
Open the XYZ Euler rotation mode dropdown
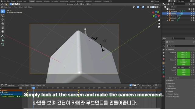[x=184, y=67]
